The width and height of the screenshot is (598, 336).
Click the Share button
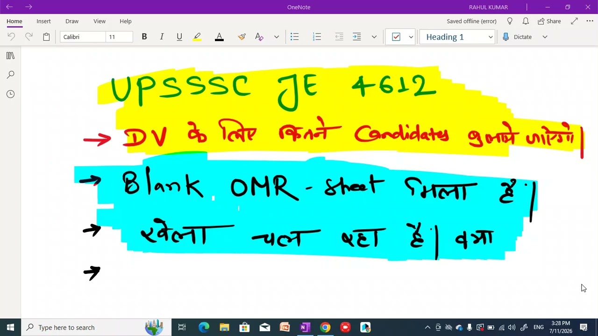tap(549, 21)
